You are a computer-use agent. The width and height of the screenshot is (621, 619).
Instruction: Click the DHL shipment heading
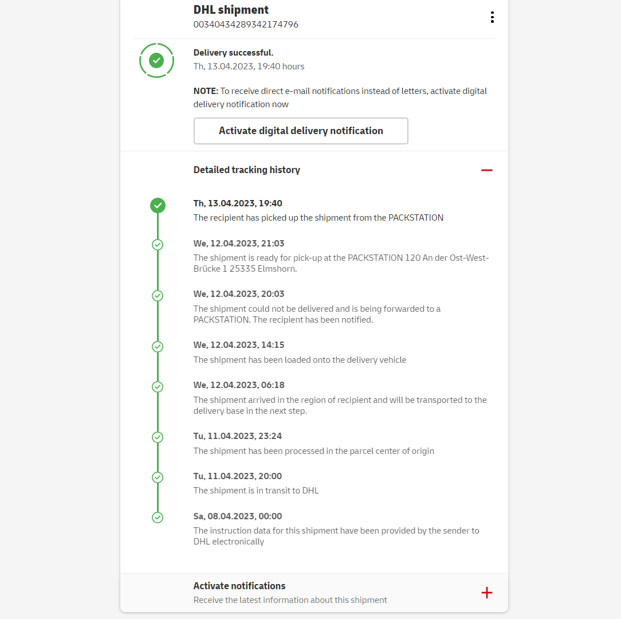pos(231,10)
